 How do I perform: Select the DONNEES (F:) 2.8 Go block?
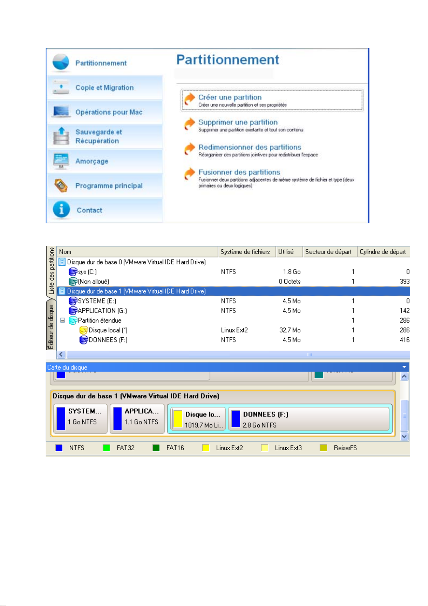309,419
